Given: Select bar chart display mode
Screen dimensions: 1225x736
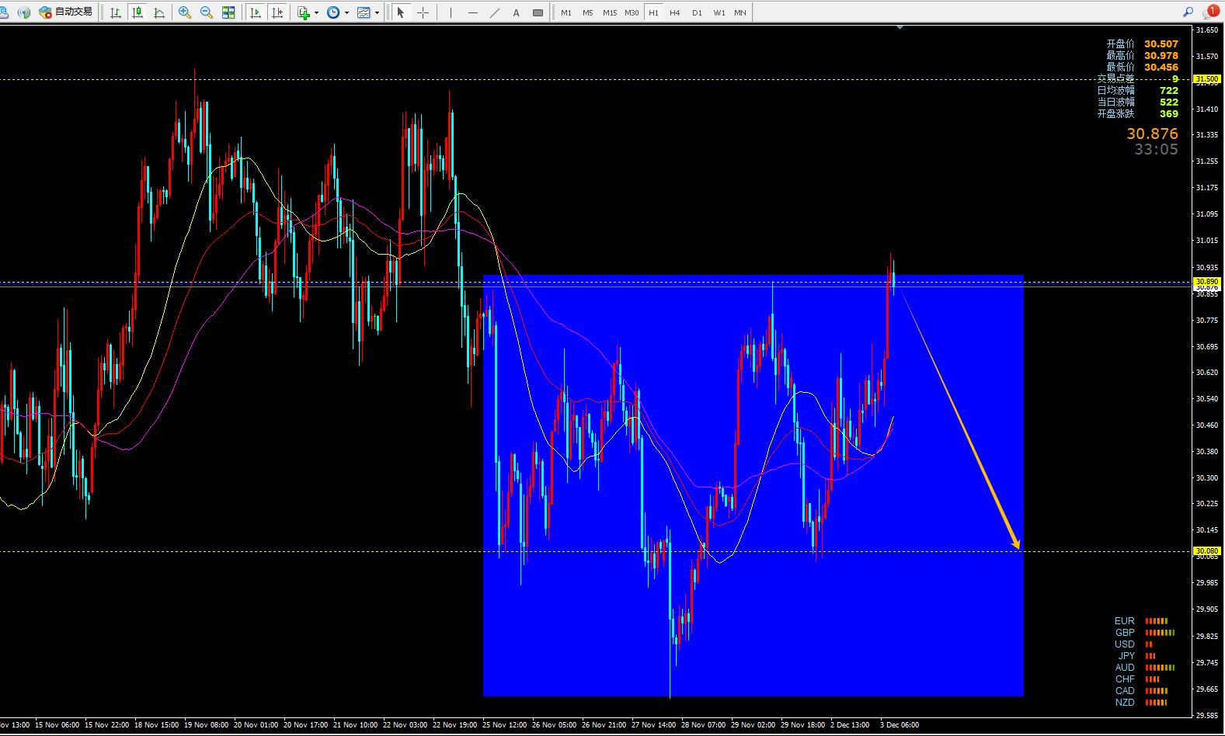Looking at the screenshot, I should (116, 12).
